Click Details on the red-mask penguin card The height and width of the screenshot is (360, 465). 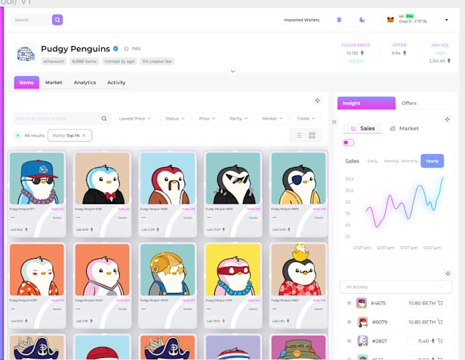pos(253,309)
